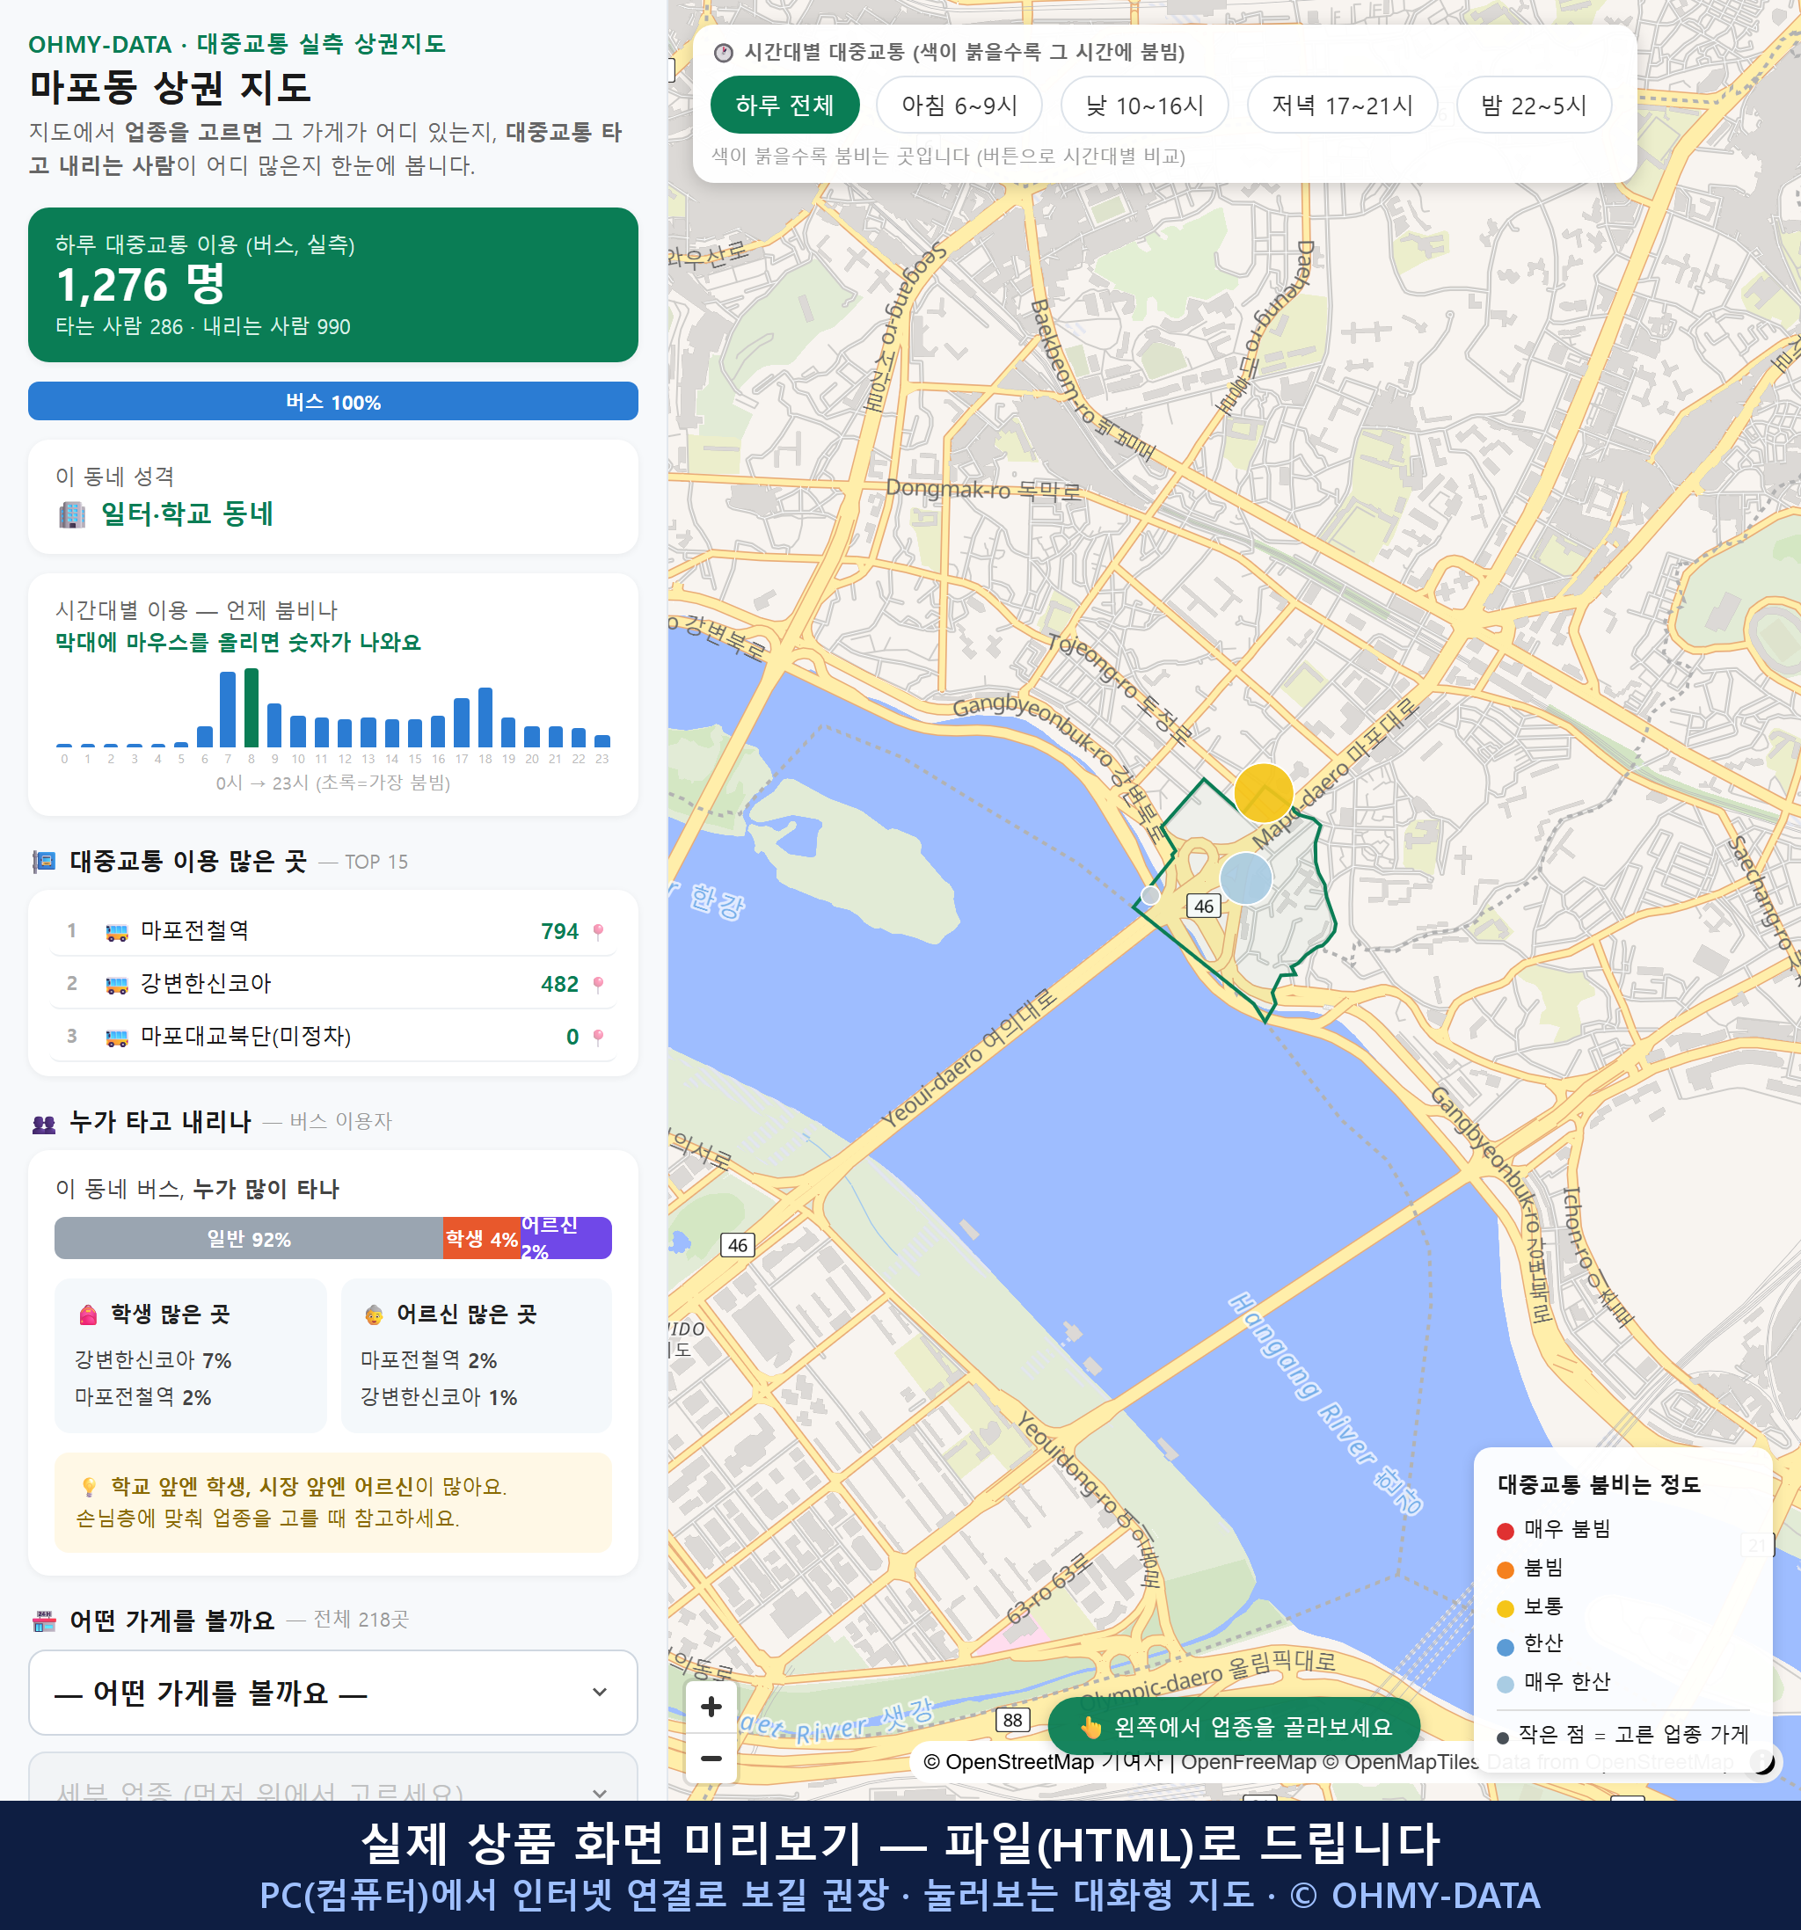
Task: Open the OpenMapTiles attribution link
Action: 1402,1761
